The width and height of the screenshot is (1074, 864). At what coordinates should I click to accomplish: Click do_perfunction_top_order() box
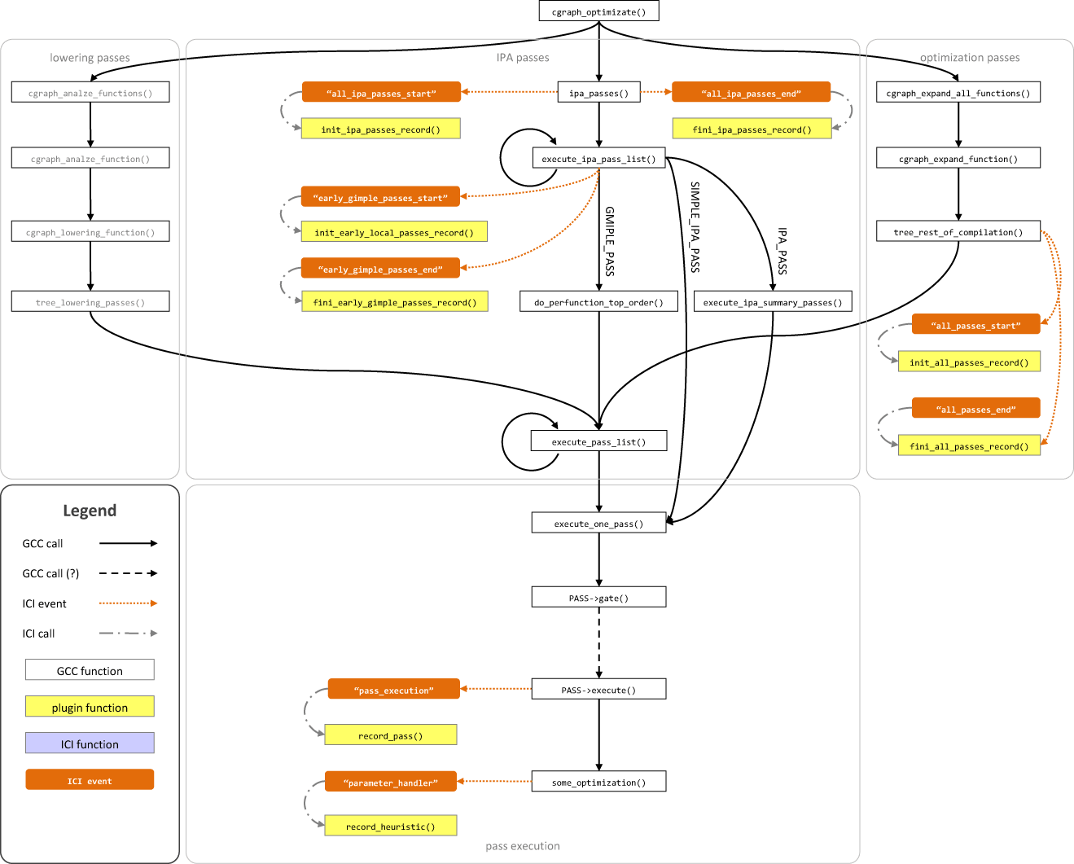[599, 301]
